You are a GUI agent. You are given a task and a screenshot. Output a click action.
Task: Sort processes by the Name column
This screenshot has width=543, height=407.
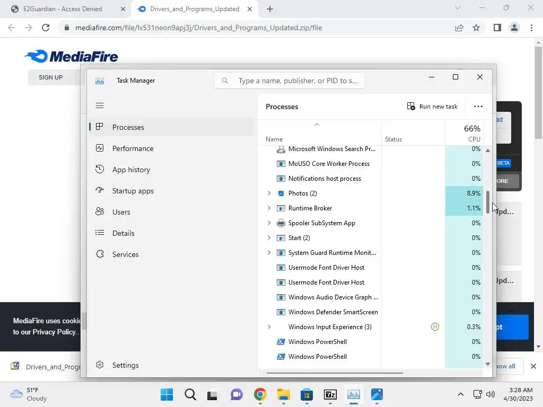point(274,139)
